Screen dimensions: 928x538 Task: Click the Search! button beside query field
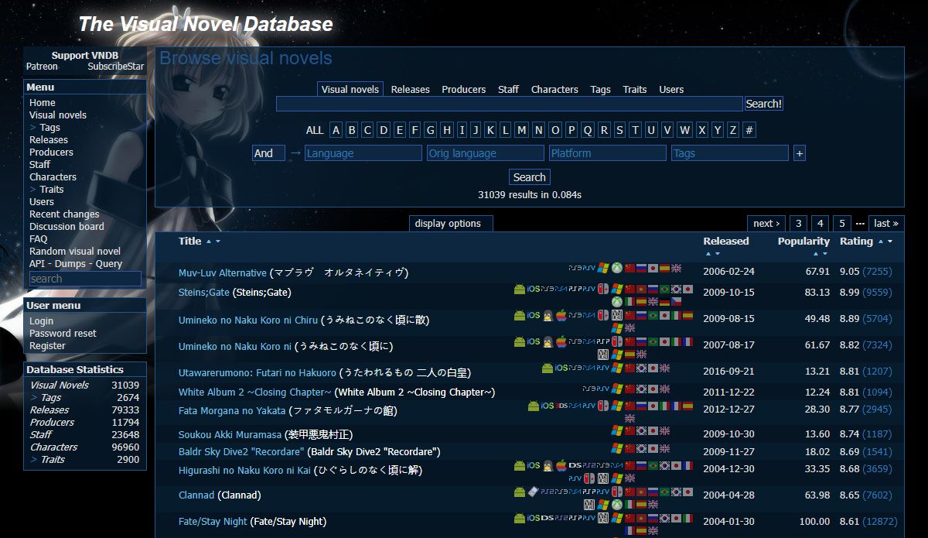[x=763, y=104]
